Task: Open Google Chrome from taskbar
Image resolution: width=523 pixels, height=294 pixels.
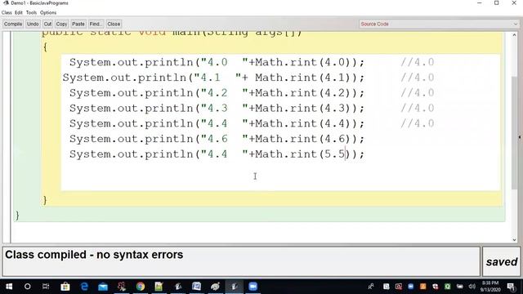Action: tap(141, 287)
